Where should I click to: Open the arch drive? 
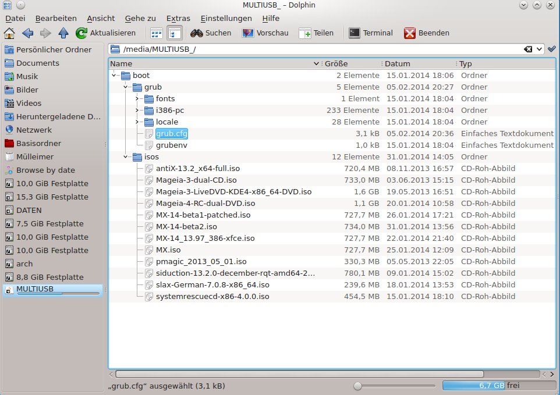coord(53,264)
